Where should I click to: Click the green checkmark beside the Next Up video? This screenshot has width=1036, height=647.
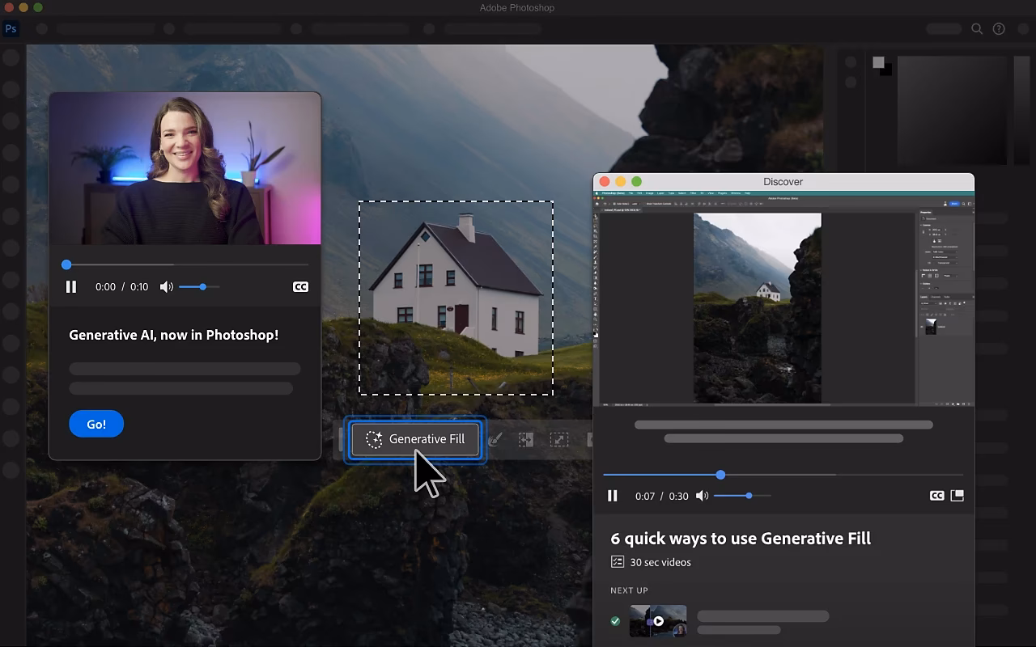tap(615, 620)
